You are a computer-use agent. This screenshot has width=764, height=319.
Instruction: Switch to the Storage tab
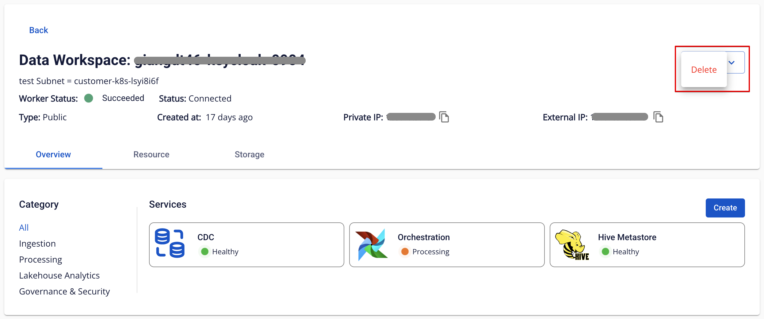click(x=249, y=154)
